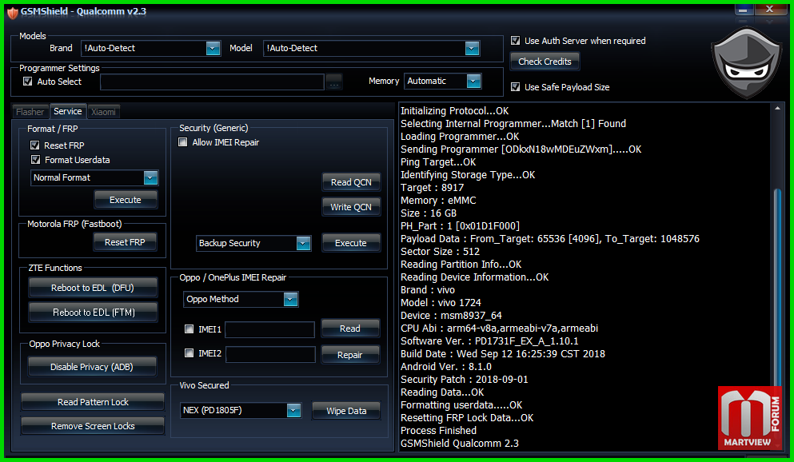Minimize the GSMShield window

coord(744,10)
